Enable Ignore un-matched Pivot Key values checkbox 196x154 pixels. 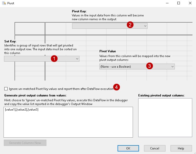(x=6, y=89)
